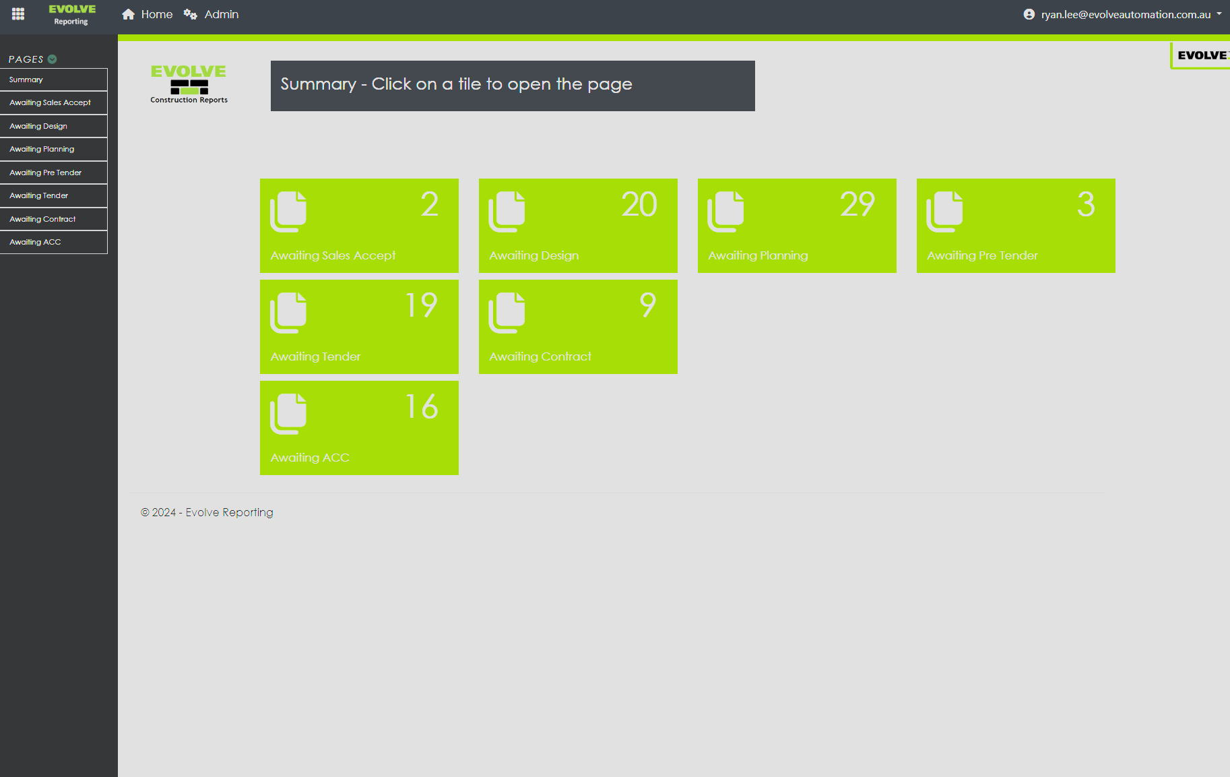Open the Admin navigation link

click(221, 14)
